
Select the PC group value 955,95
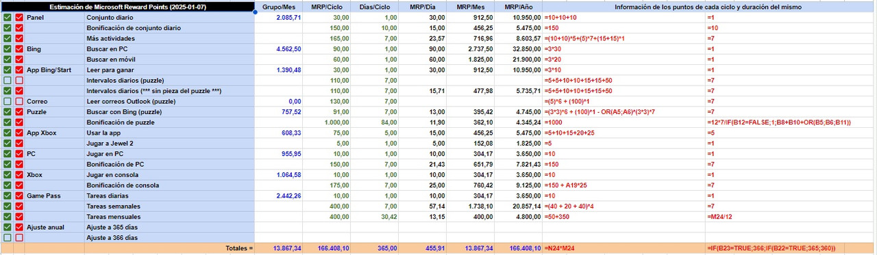(279, 154)
